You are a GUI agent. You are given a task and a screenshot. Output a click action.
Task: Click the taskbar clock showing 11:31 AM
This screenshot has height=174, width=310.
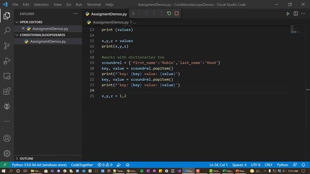[x=293, y=171]
